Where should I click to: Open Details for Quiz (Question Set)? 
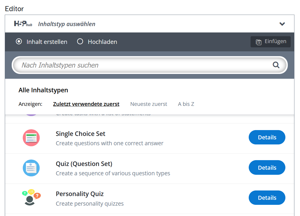(x=267, y=168)
